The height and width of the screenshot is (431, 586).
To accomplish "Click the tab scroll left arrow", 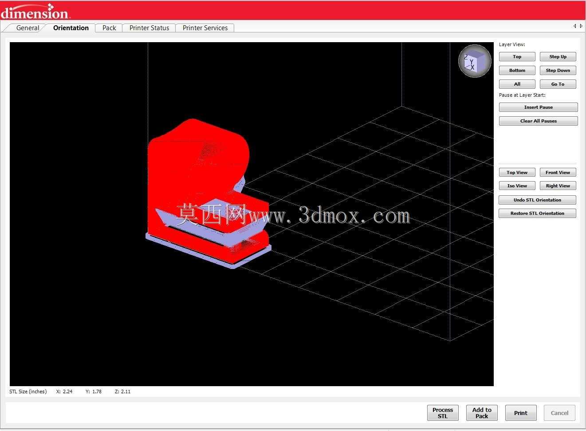I will 575,26.
